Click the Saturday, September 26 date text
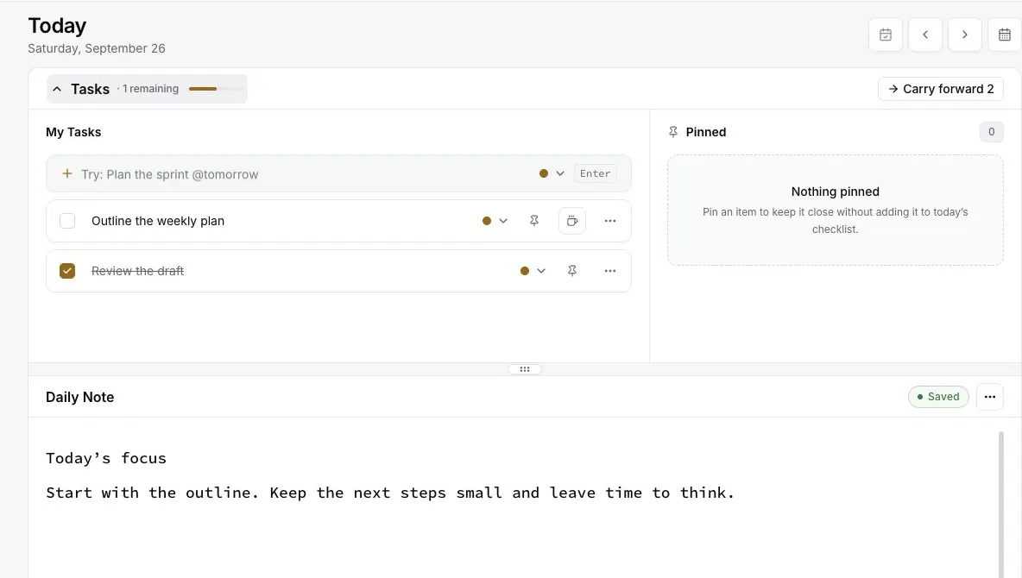This screenshot has width=1022, height=578. click(97, 48)
